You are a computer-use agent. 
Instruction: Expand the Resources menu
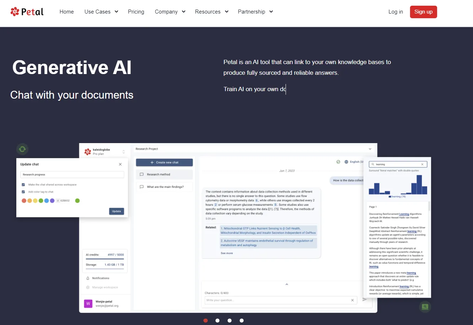tap(212, 12)
